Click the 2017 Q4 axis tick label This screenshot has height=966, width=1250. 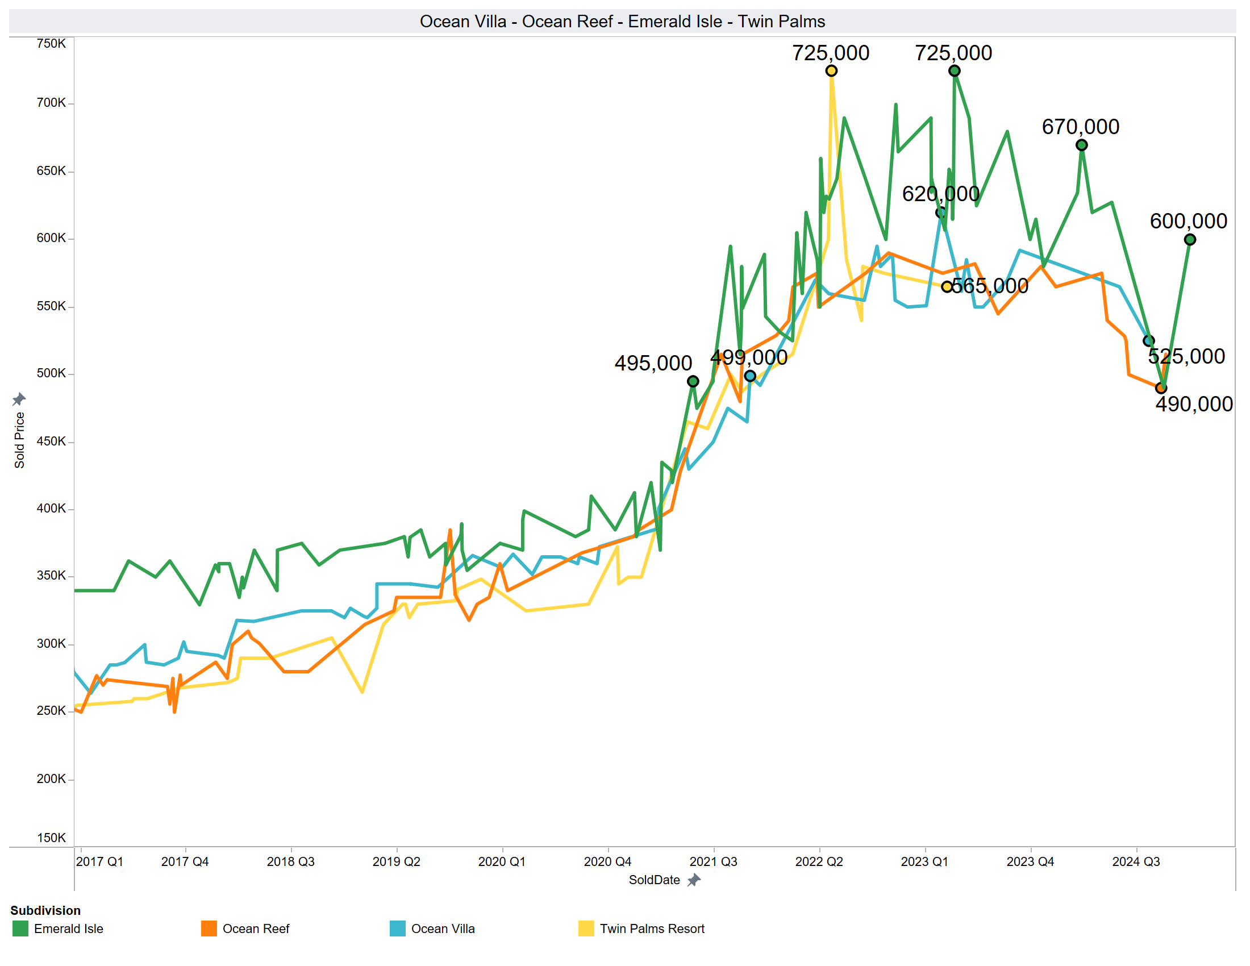pos(185,862)
